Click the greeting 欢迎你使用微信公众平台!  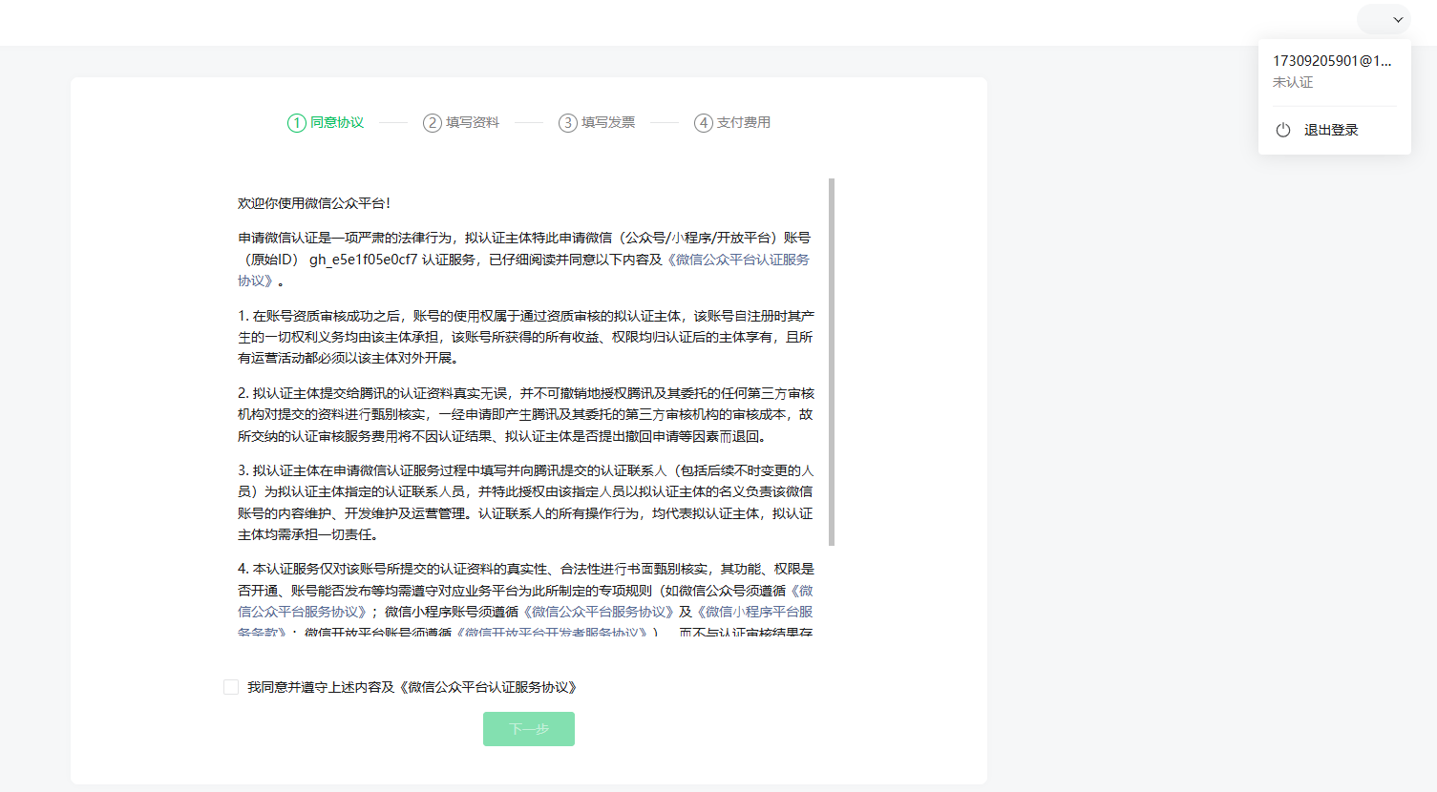point(314,203)
